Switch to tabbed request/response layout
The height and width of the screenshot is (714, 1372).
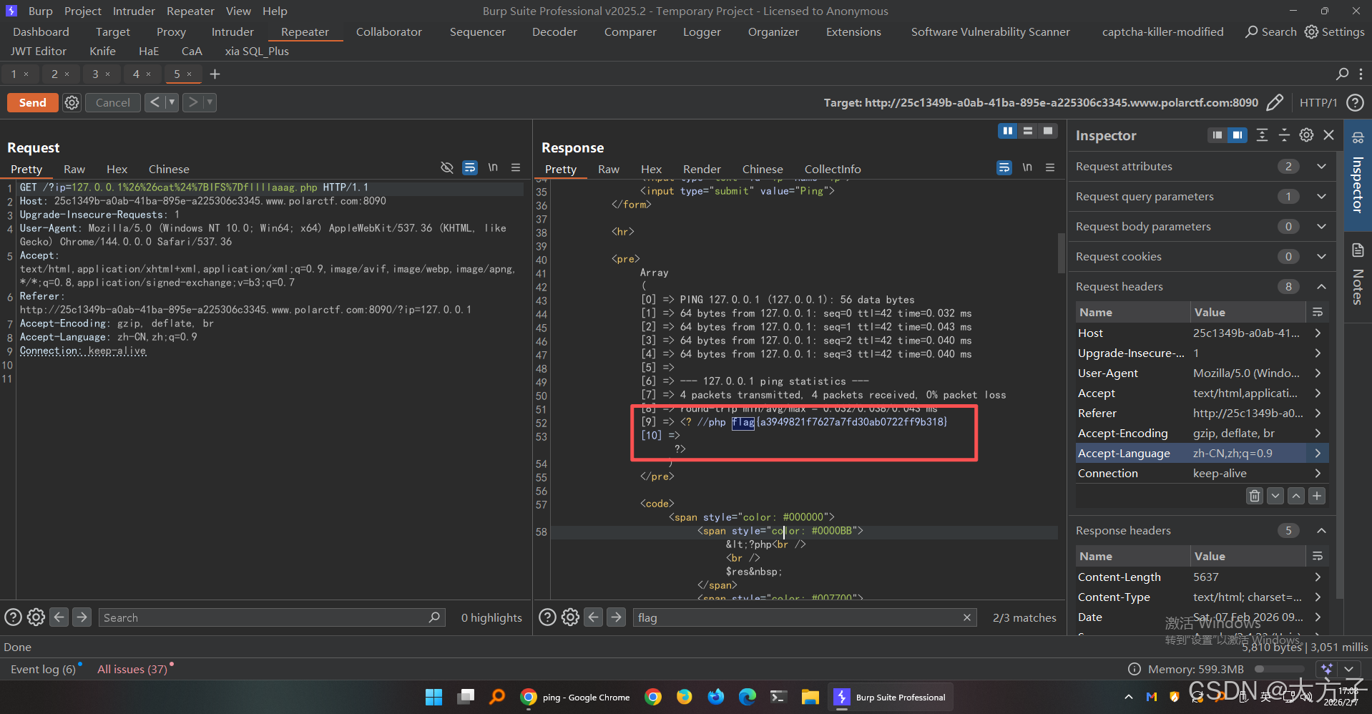pos(1048,131)
